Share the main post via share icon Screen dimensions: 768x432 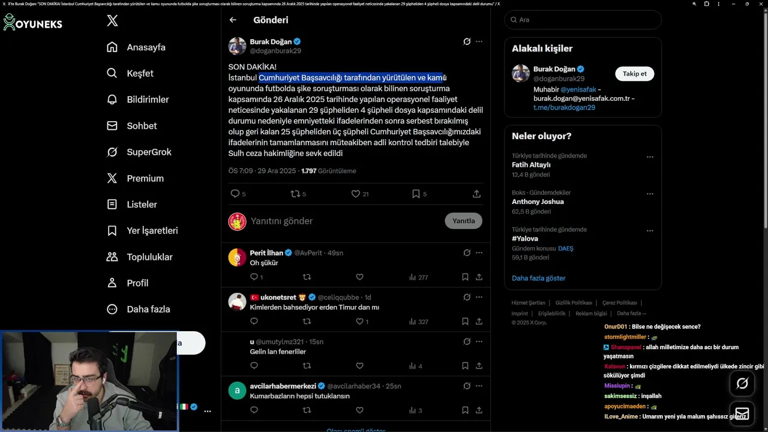coord(476,194)
